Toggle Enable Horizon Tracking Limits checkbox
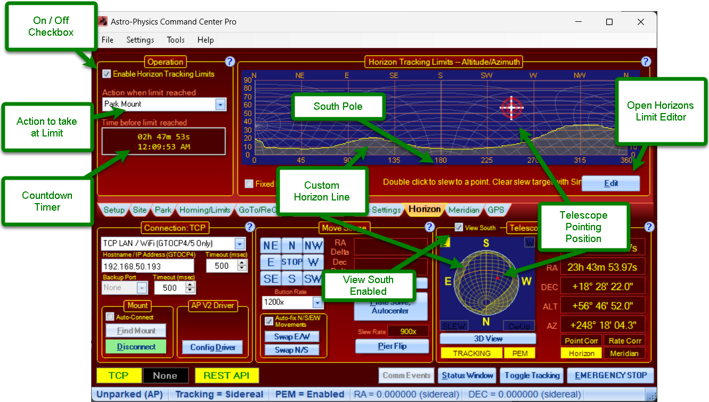This screenshot has height=402, width=709. pyautogui.click(x=107, y=74)
